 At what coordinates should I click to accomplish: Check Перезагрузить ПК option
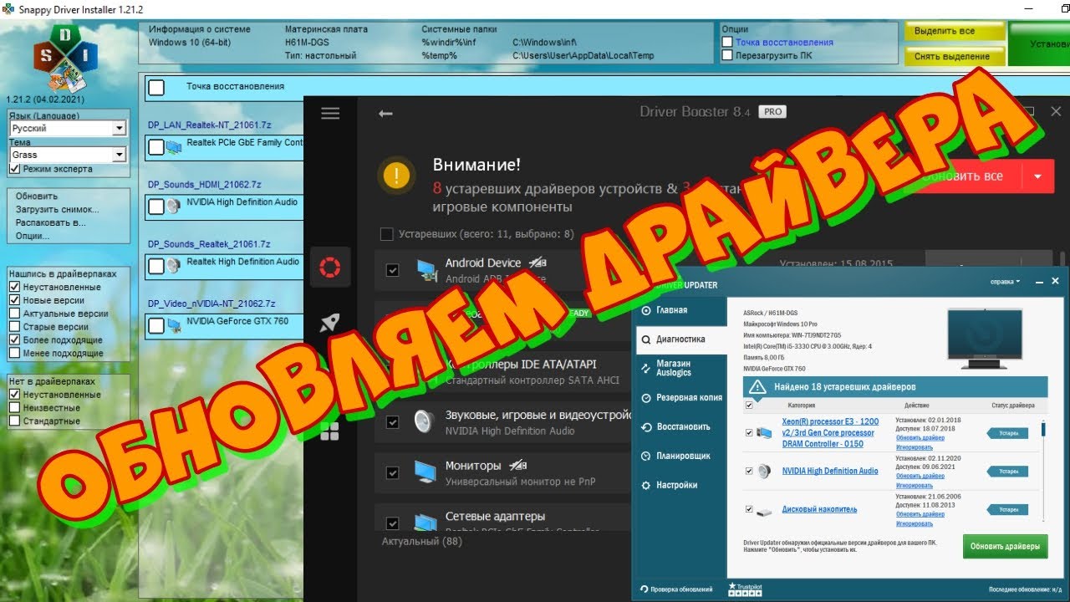(x=727, y=55)
